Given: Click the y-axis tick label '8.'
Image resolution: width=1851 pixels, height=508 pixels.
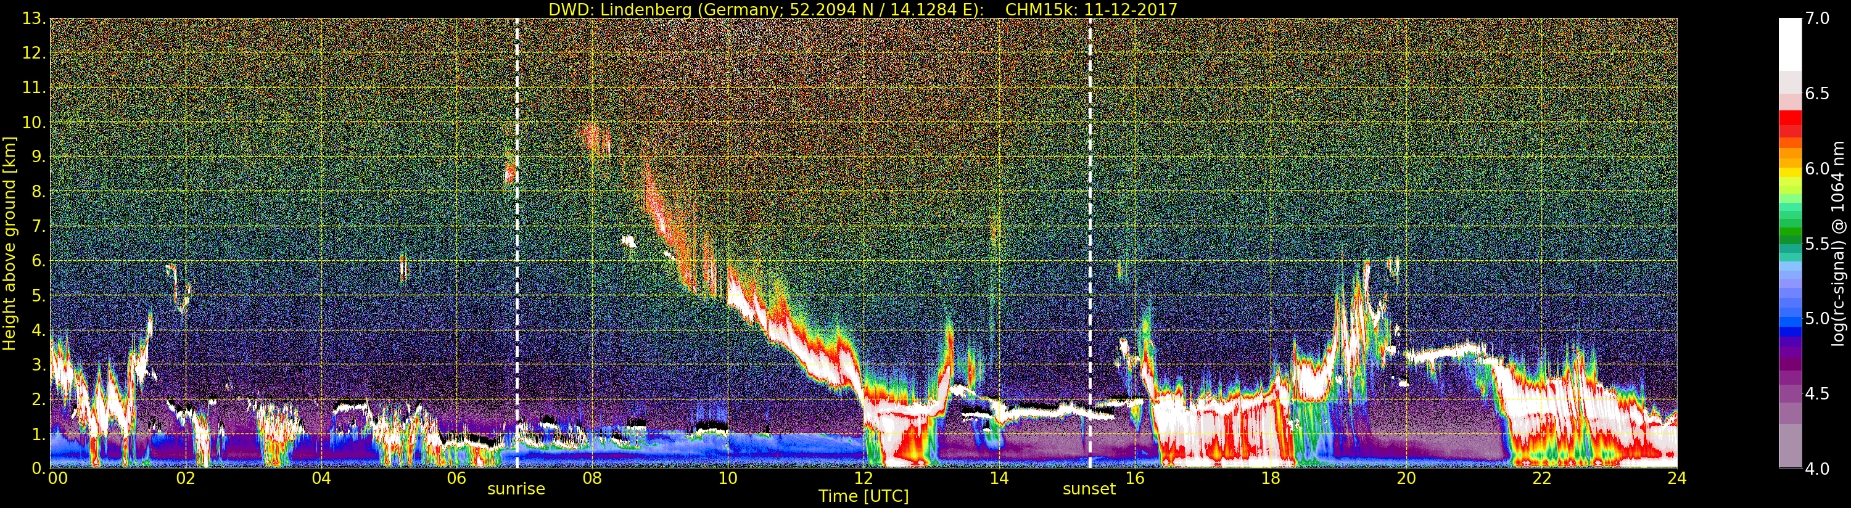Looking at the screenshot, I should [x=38, y=192].
